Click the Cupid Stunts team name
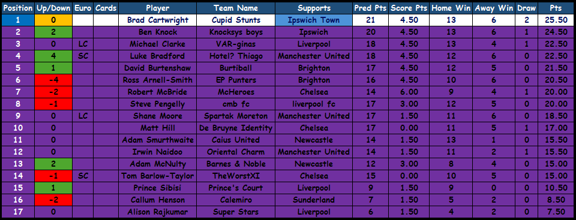This screenshot has height=220, width=576. [x=236, y=20]
